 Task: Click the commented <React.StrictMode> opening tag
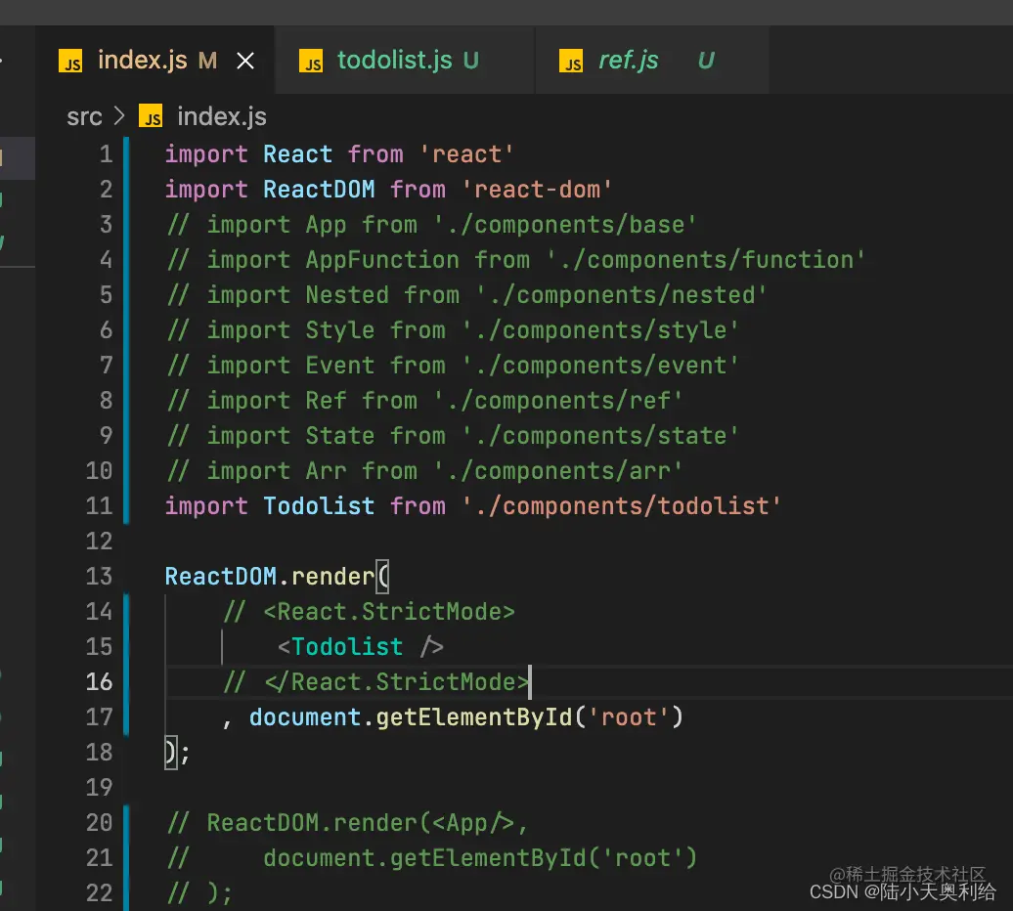coord(389,612)
